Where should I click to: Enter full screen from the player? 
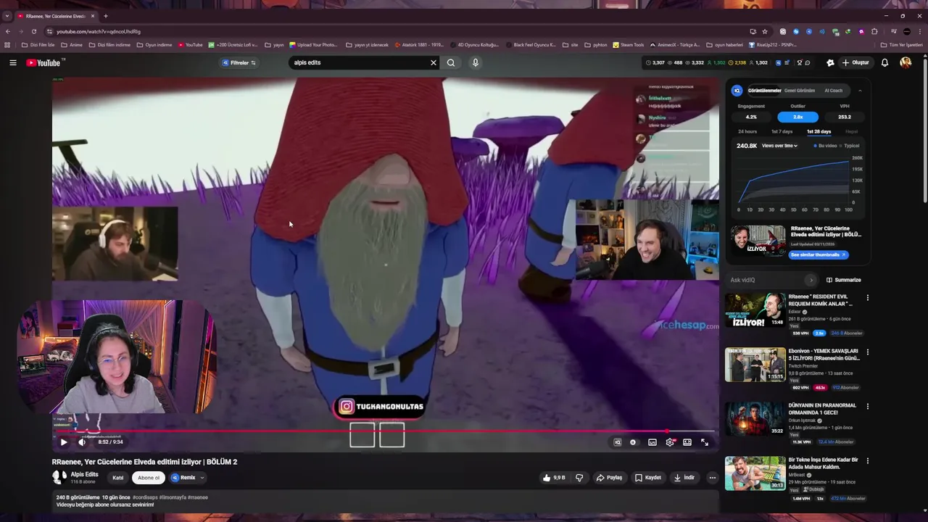coord(705,442)
